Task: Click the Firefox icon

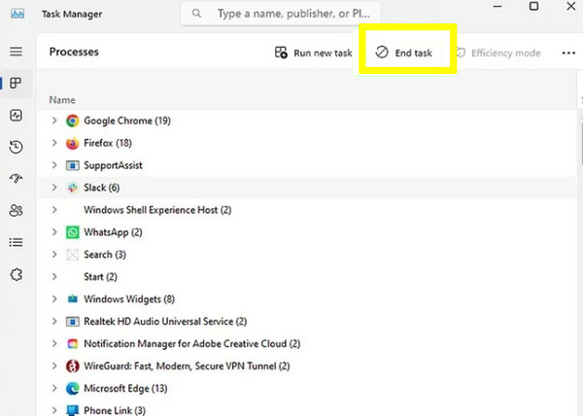Action: [73, 143]
